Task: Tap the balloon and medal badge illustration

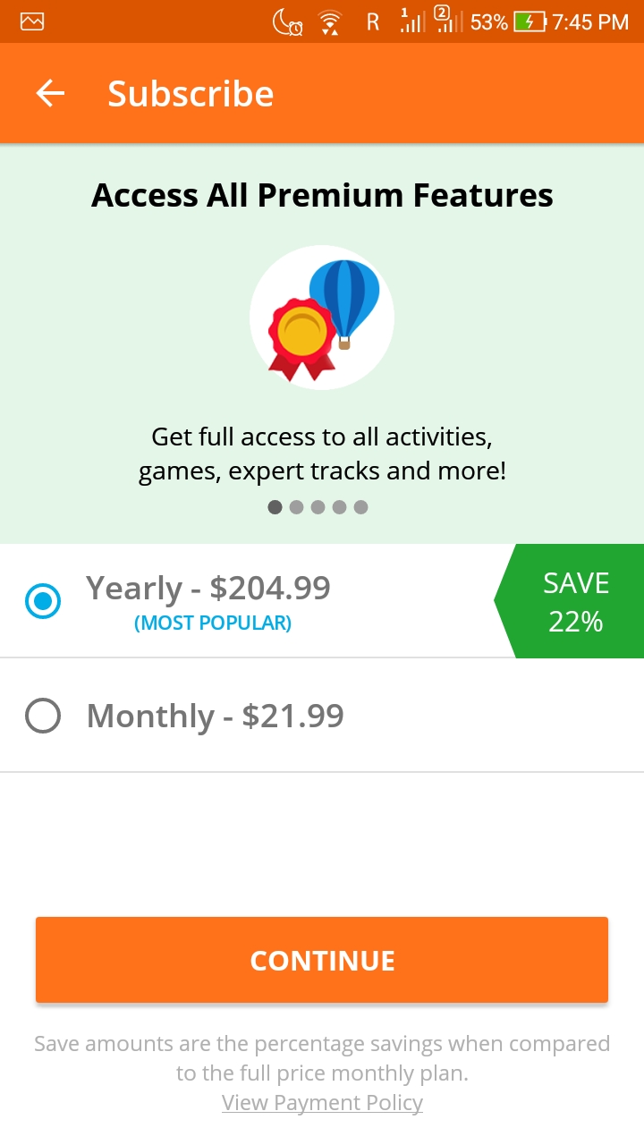Action: pyautogui.click(x=322, y=318)
